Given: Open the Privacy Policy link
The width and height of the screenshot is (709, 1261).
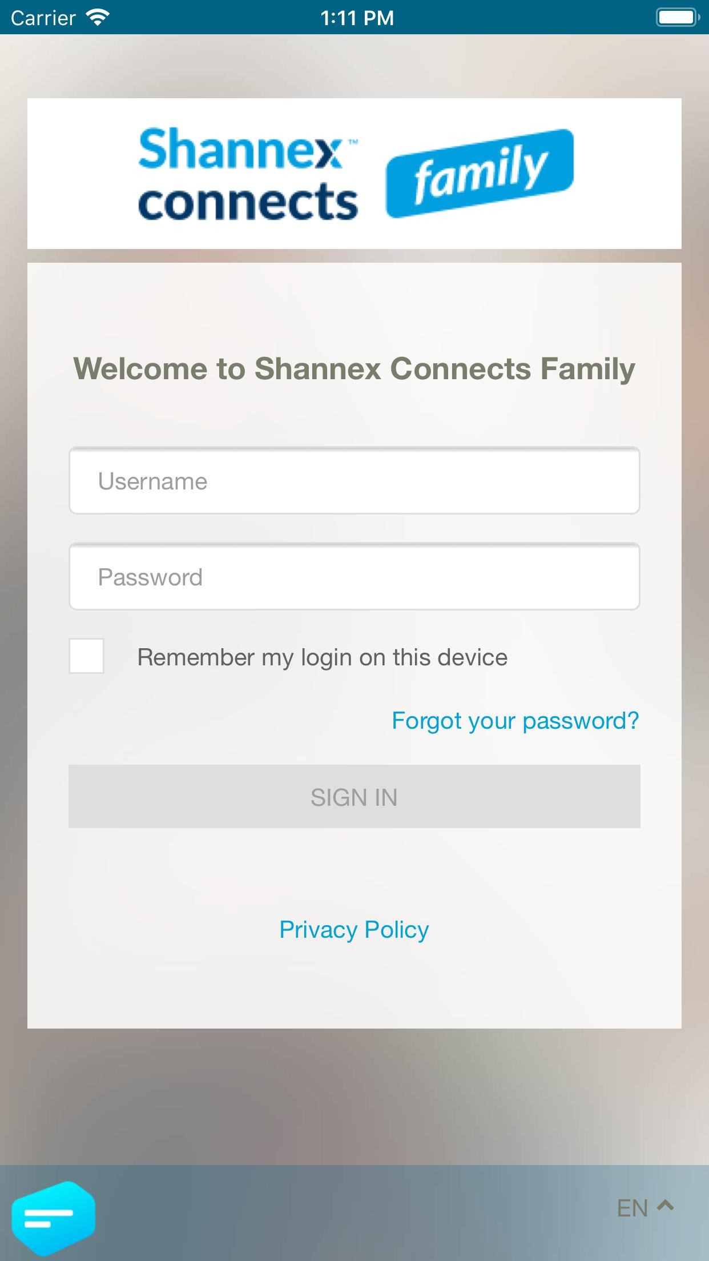Looking at the screenshot, I should click(354, 930).
